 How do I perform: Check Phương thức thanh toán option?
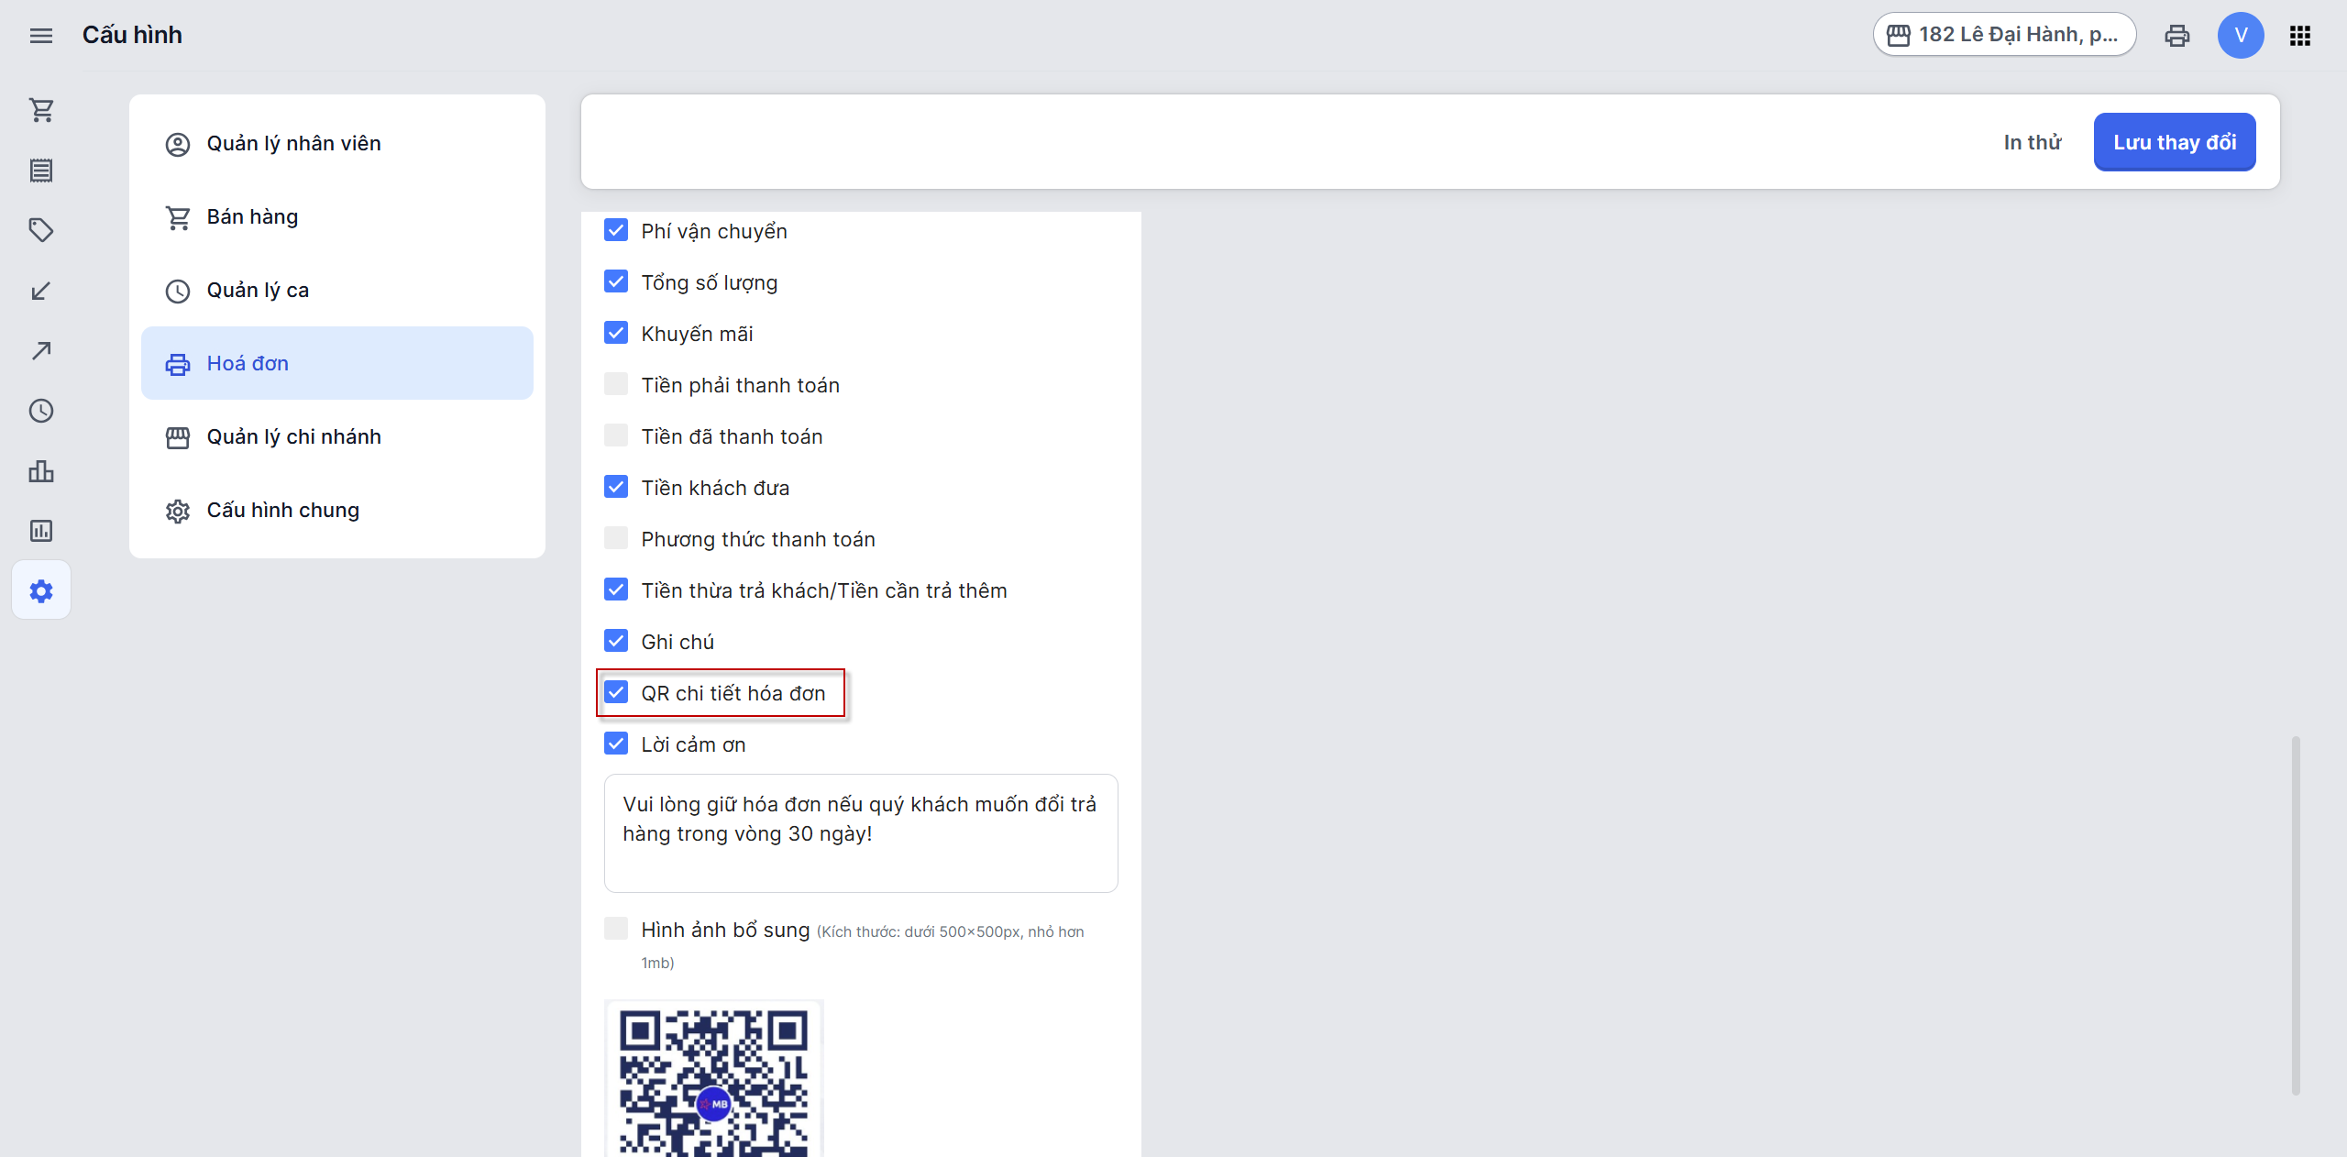coord(616,538)
